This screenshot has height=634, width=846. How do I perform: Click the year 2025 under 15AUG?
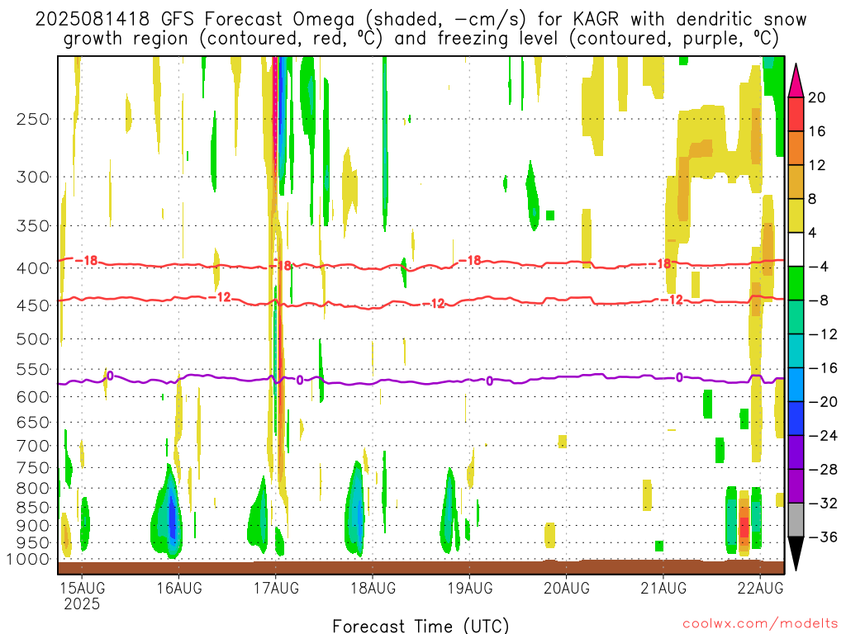click(82, 603)
